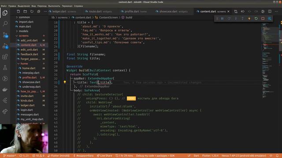Open feedback.dart in explorer
The image size is (282, 158).
click(30, 54)
